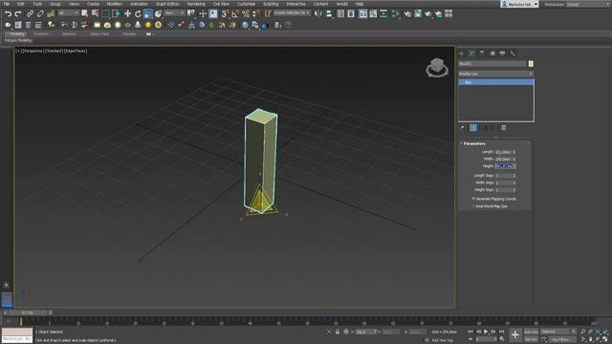Screen dimensions: 612x344
Task: Click the Length value field
Action: pyautogui.click(x=504, y=152)
